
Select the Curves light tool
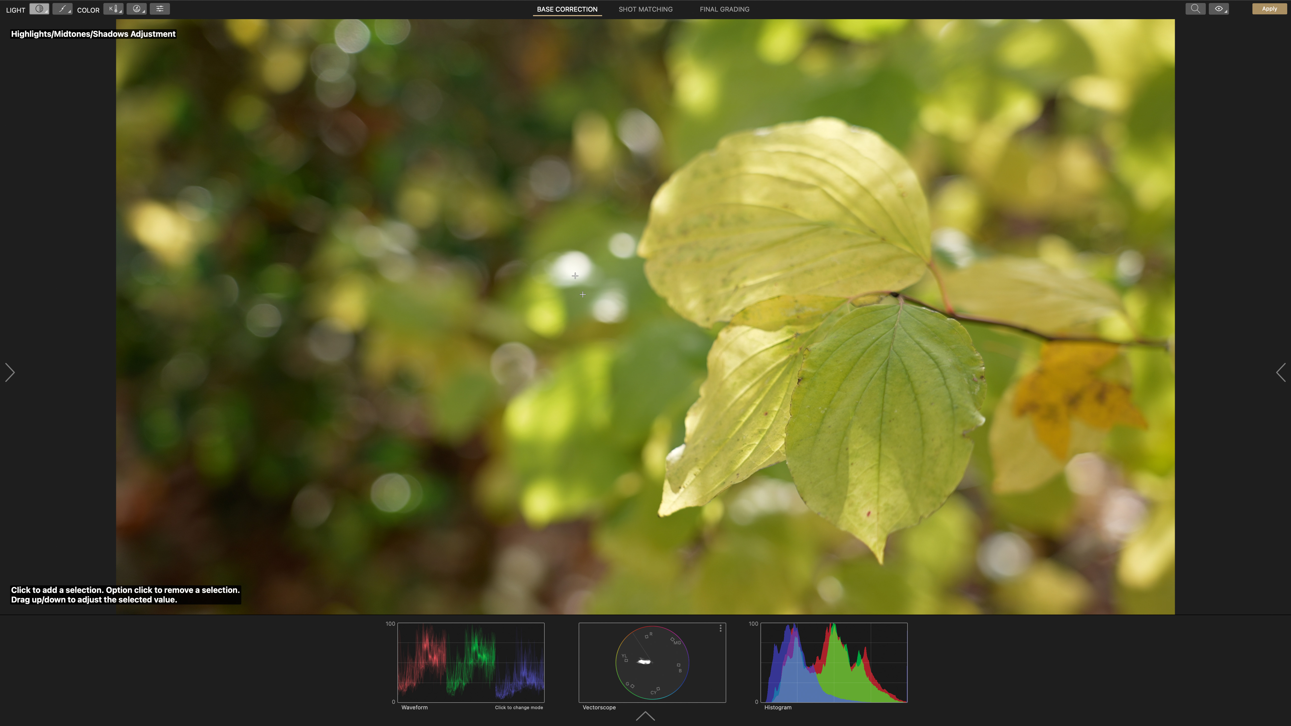(62, 9)
